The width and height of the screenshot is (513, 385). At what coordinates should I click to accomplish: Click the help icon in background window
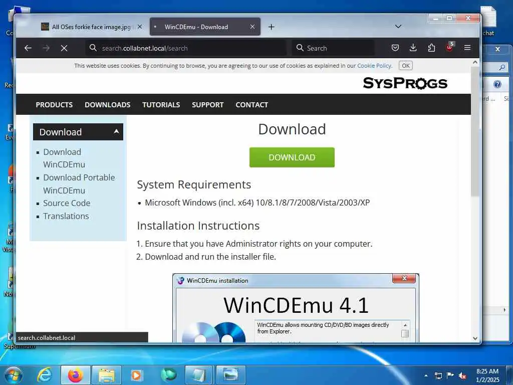click(x=497, y=84)
